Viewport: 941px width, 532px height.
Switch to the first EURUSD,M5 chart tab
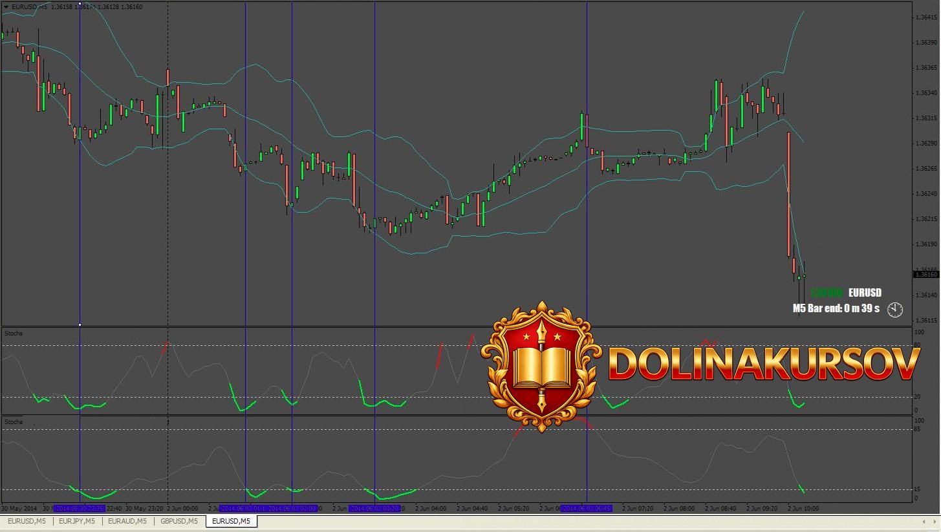coord(27,521)
